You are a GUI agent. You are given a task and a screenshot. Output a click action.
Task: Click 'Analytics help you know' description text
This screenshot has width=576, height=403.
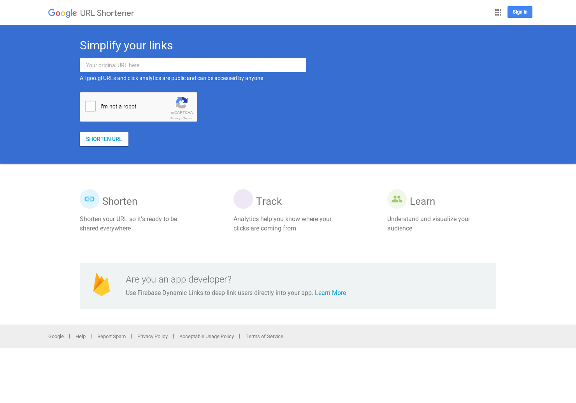(283, 224)
